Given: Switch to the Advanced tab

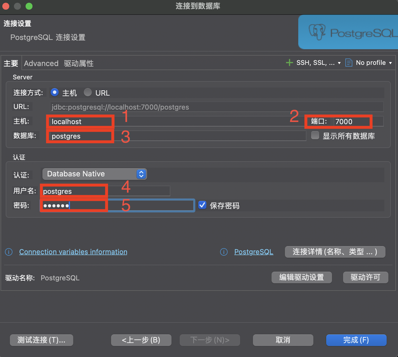Looking at the screenshot, I should click(41, 63).
